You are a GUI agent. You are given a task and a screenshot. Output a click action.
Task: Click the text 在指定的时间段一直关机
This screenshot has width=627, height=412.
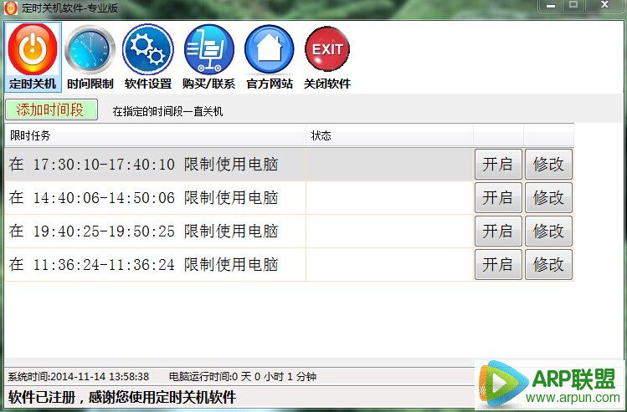167,111
